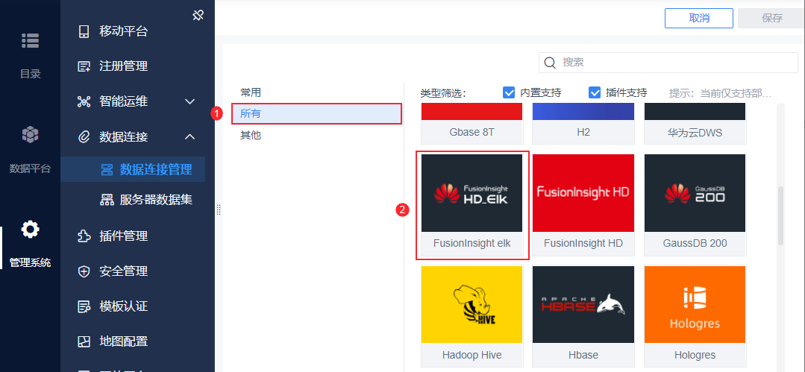The width and height of the screenshot is (805, 372).
Task: Click the database list vertical scrollbar
Action: pyautogui.click(x=781, y=215)
